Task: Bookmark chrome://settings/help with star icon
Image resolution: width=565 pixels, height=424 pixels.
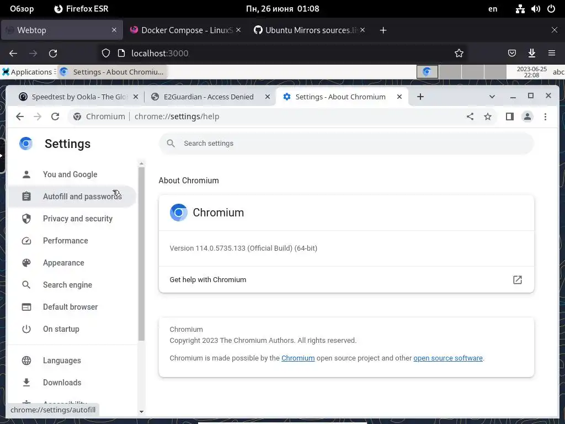Action: tap(488, 116)
